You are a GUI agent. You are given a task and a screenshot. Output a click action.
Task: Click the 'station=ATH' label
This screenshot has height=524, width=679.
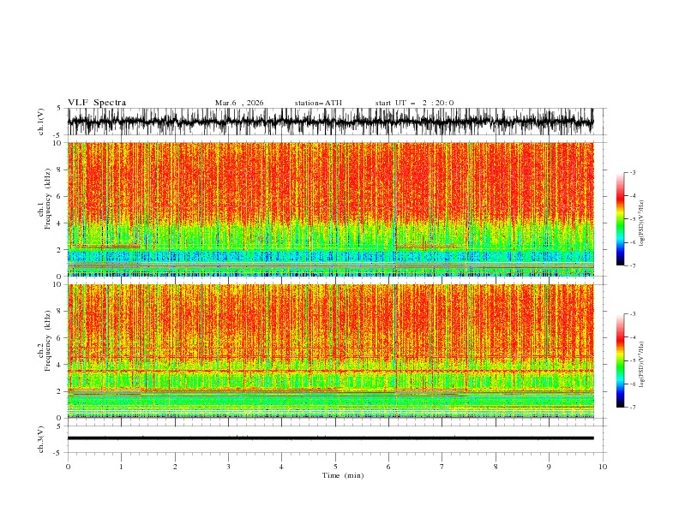[x=318, y=103]
